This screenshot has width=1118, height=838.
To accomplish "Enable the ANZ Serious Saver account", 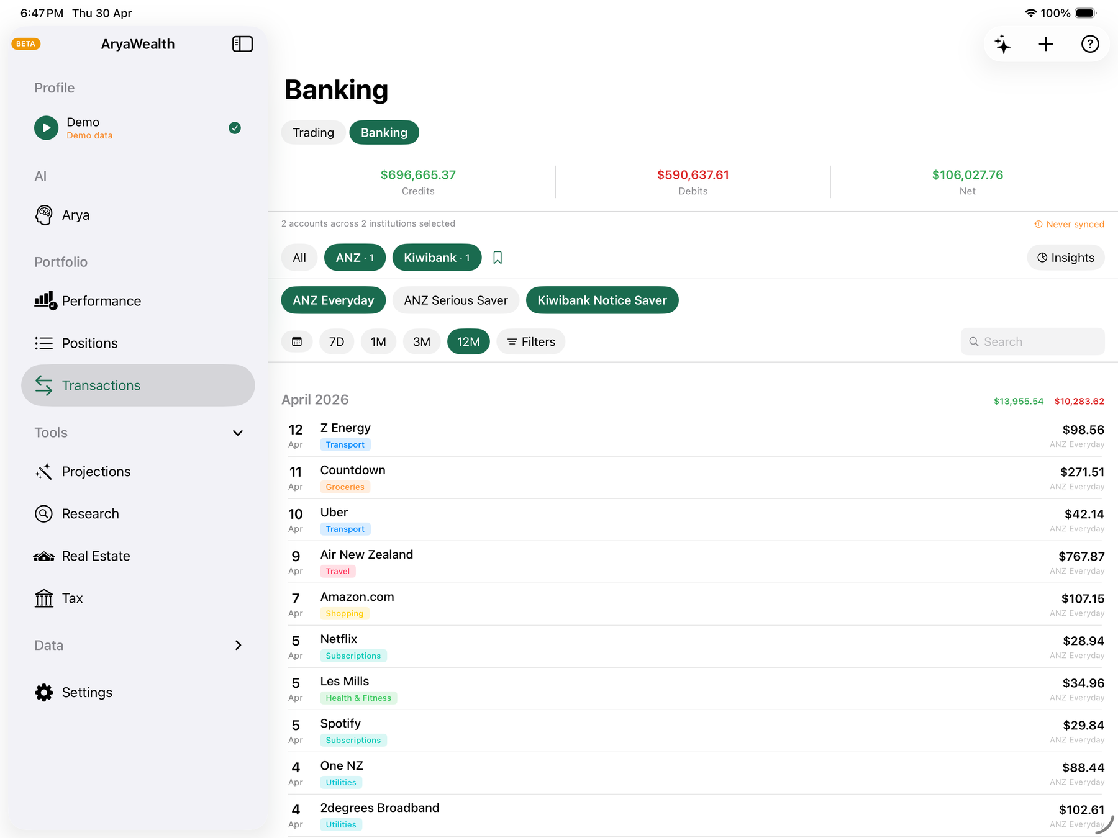I will (456, 300).
